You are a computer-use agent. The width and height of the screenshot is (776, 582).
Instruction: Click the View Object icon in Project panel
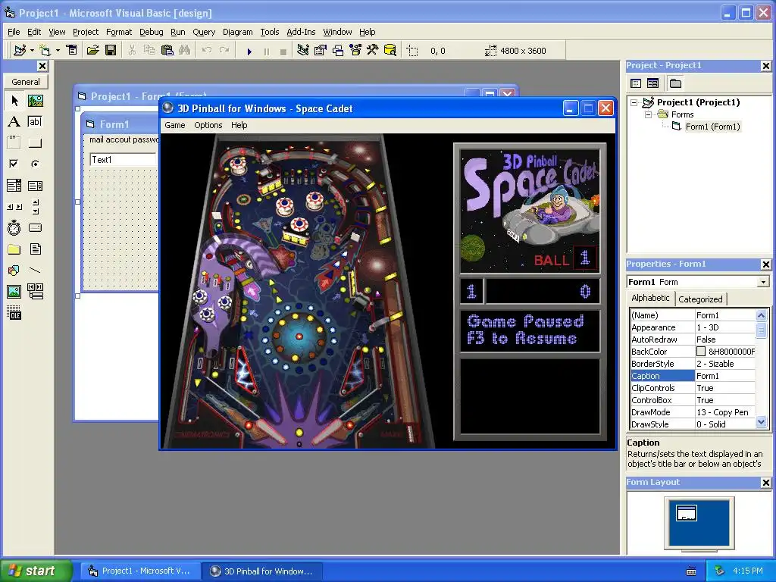pyautogui.click(x=652, y=83)
